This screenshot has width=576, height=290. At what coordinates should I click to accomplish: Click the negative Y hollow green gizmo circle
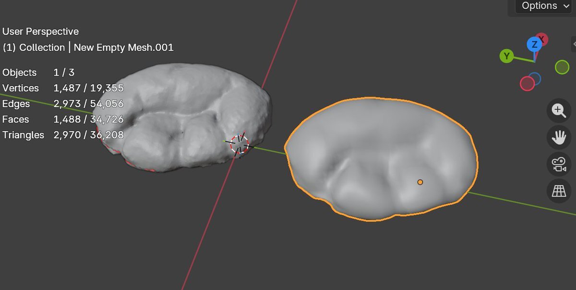562,67
